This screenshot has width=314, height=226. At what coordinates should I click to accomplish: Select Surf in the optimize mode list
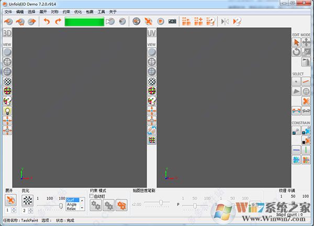point(72,200)
